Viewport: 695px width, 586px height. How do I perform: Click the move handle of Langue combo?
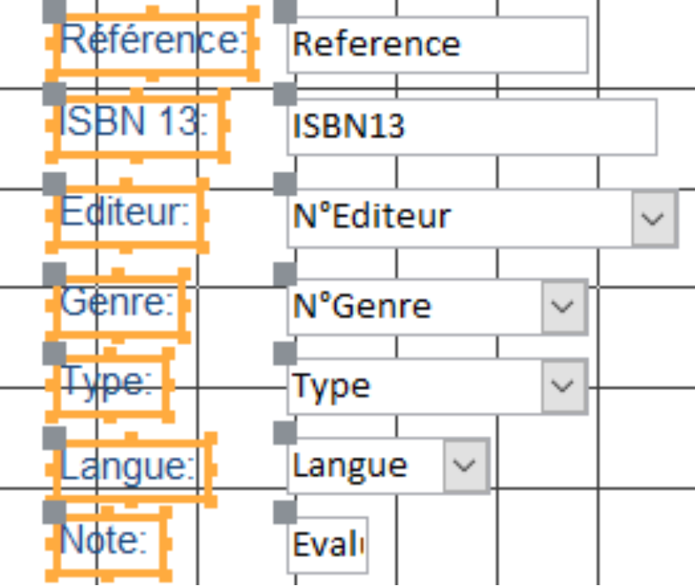[x=285, y=433]
